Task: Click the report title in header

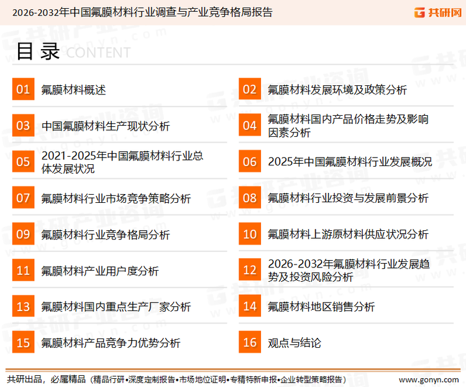Action: tap(142, 12)
